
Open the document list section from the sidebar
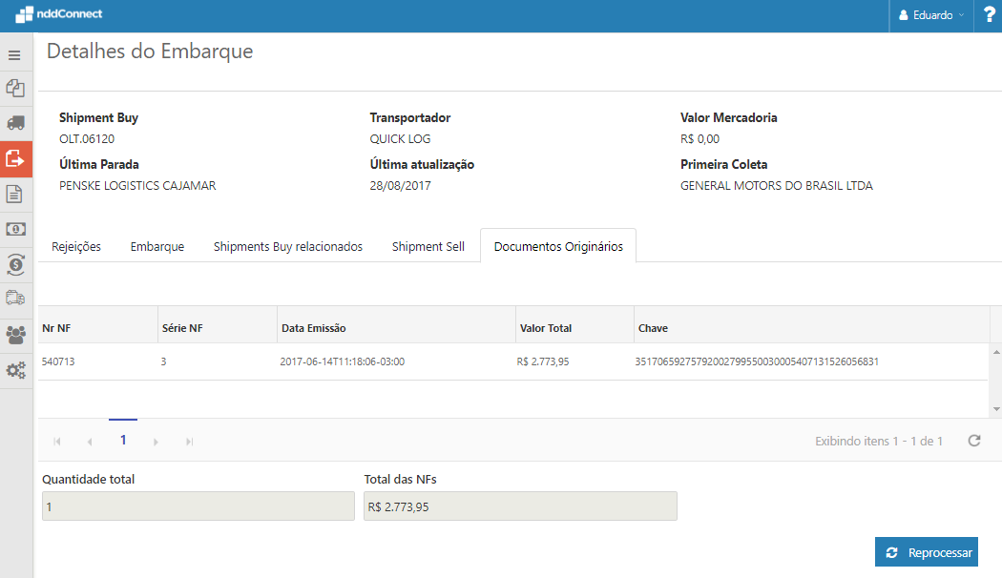[14, 194]
